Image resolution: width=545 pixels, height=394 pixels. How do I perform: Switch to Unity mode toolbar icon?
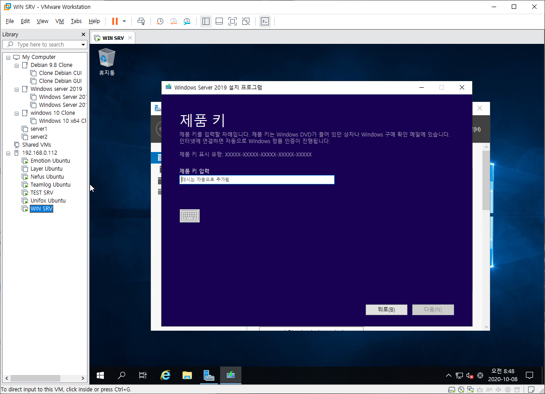(246, 21)
